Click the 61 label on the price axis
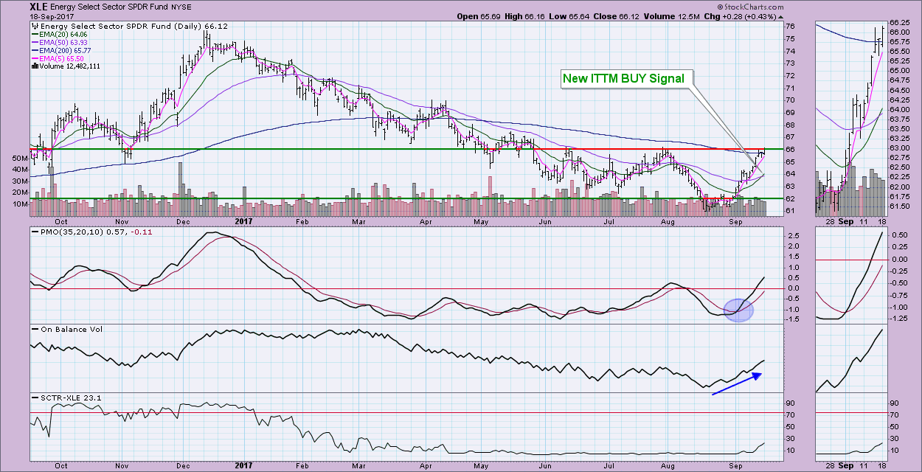This screenshot has height=472, width=922. 789,211
